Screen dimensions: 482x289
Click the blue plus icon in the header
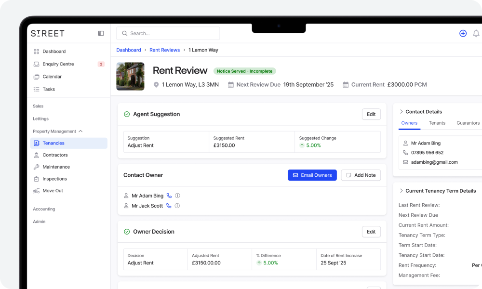coord(463,33)
